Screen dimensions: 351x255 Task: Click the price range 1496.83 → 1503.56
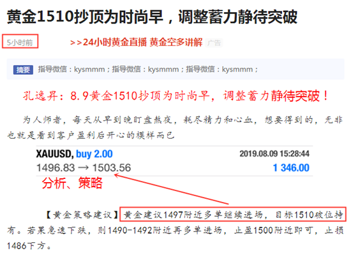[84, 168]
